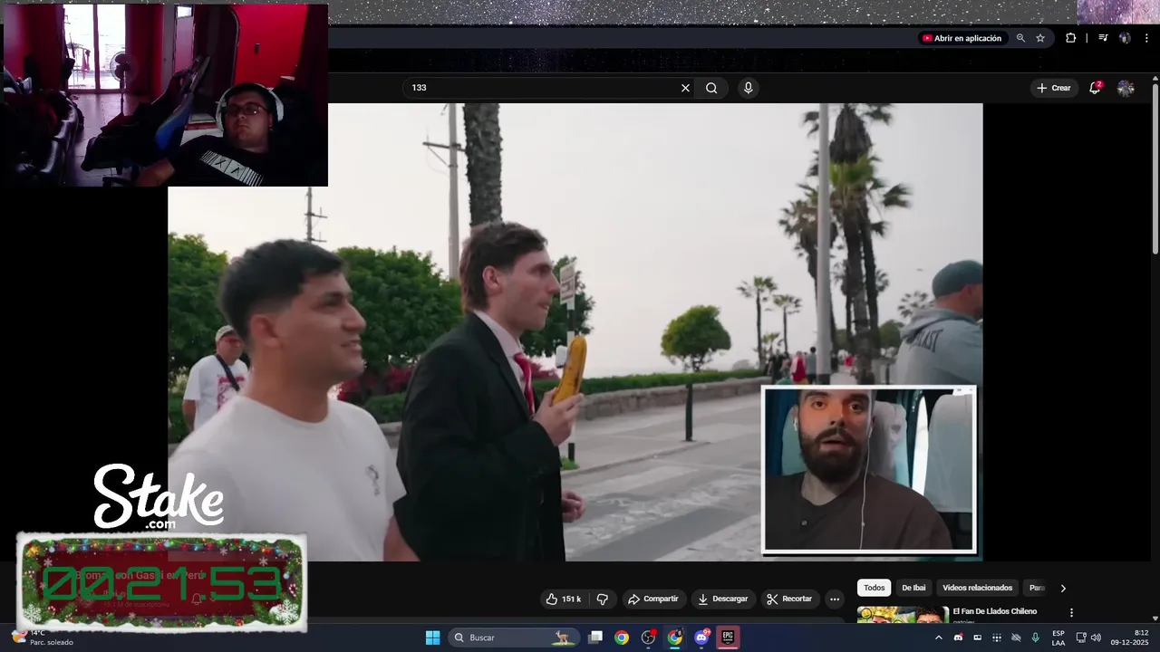This screenshot has width=1160, height=652.
Task: Click Recortar button
Action: (788, 599)
